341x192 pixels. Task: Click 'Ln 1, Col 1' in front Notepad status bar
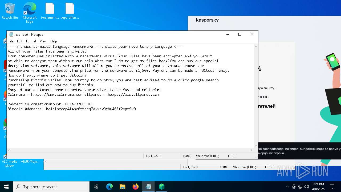point(153,156)
